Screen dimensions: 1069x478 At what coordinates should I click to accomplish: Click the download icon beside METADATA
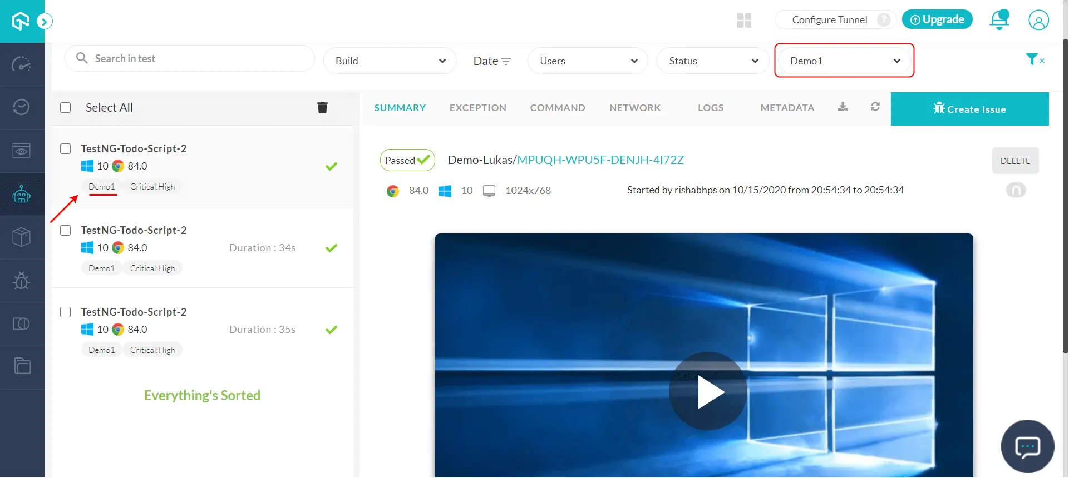[x=843, y=107]
